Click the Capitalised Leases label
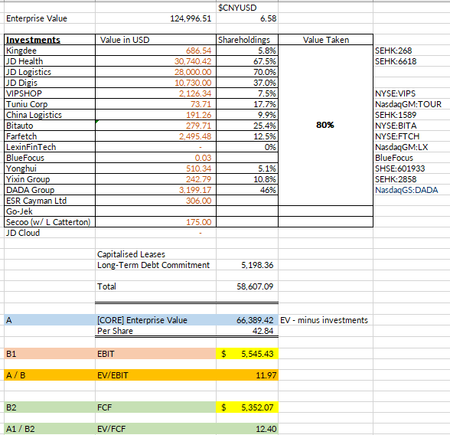Viewport: 450px width, 435px height. tap(131, 254)
